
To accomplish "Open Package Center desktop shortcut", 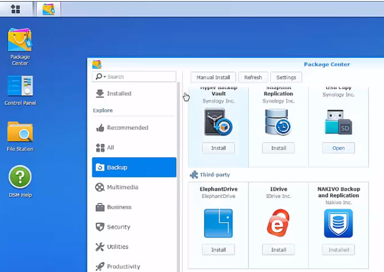I will 20,46.
